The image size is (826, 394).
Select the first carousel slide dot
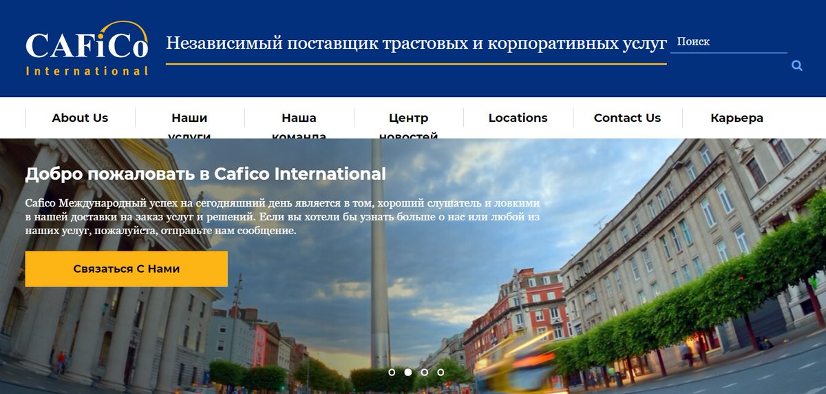click(x=392, y=372)
